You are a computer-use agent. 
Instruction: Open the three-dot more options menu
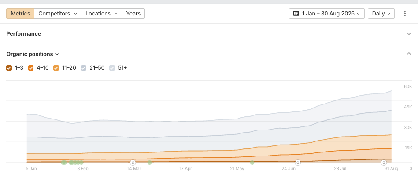[405, 14]
